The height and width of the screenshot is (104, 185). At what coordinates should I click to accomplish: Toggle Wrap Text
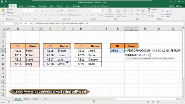[73, 11]
